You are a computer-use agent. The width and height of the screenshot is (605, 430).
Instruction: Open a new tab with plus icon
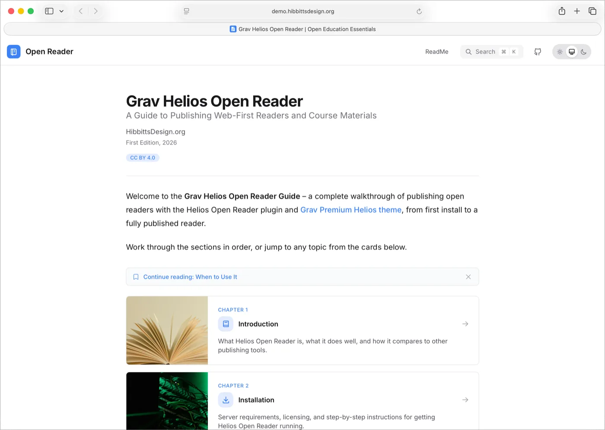577,11
